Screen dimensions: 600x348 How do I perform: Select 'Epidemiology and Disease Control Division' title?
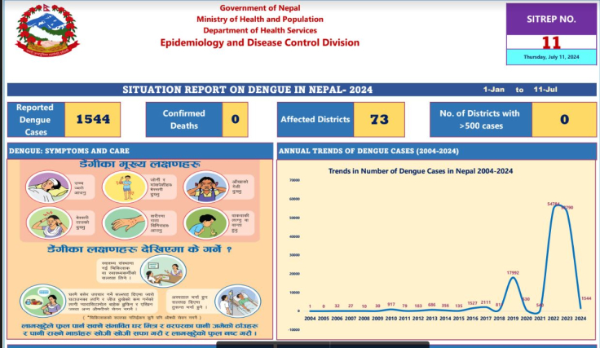260,42
